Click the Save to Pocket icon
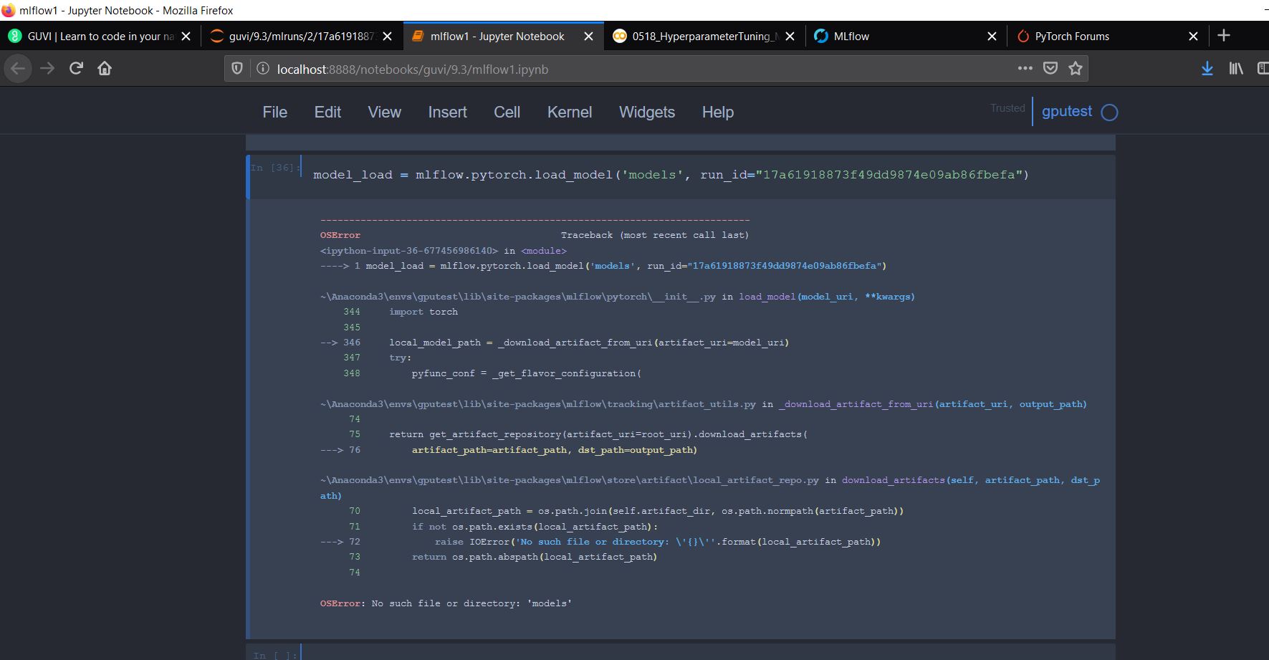 point(1050,69)
